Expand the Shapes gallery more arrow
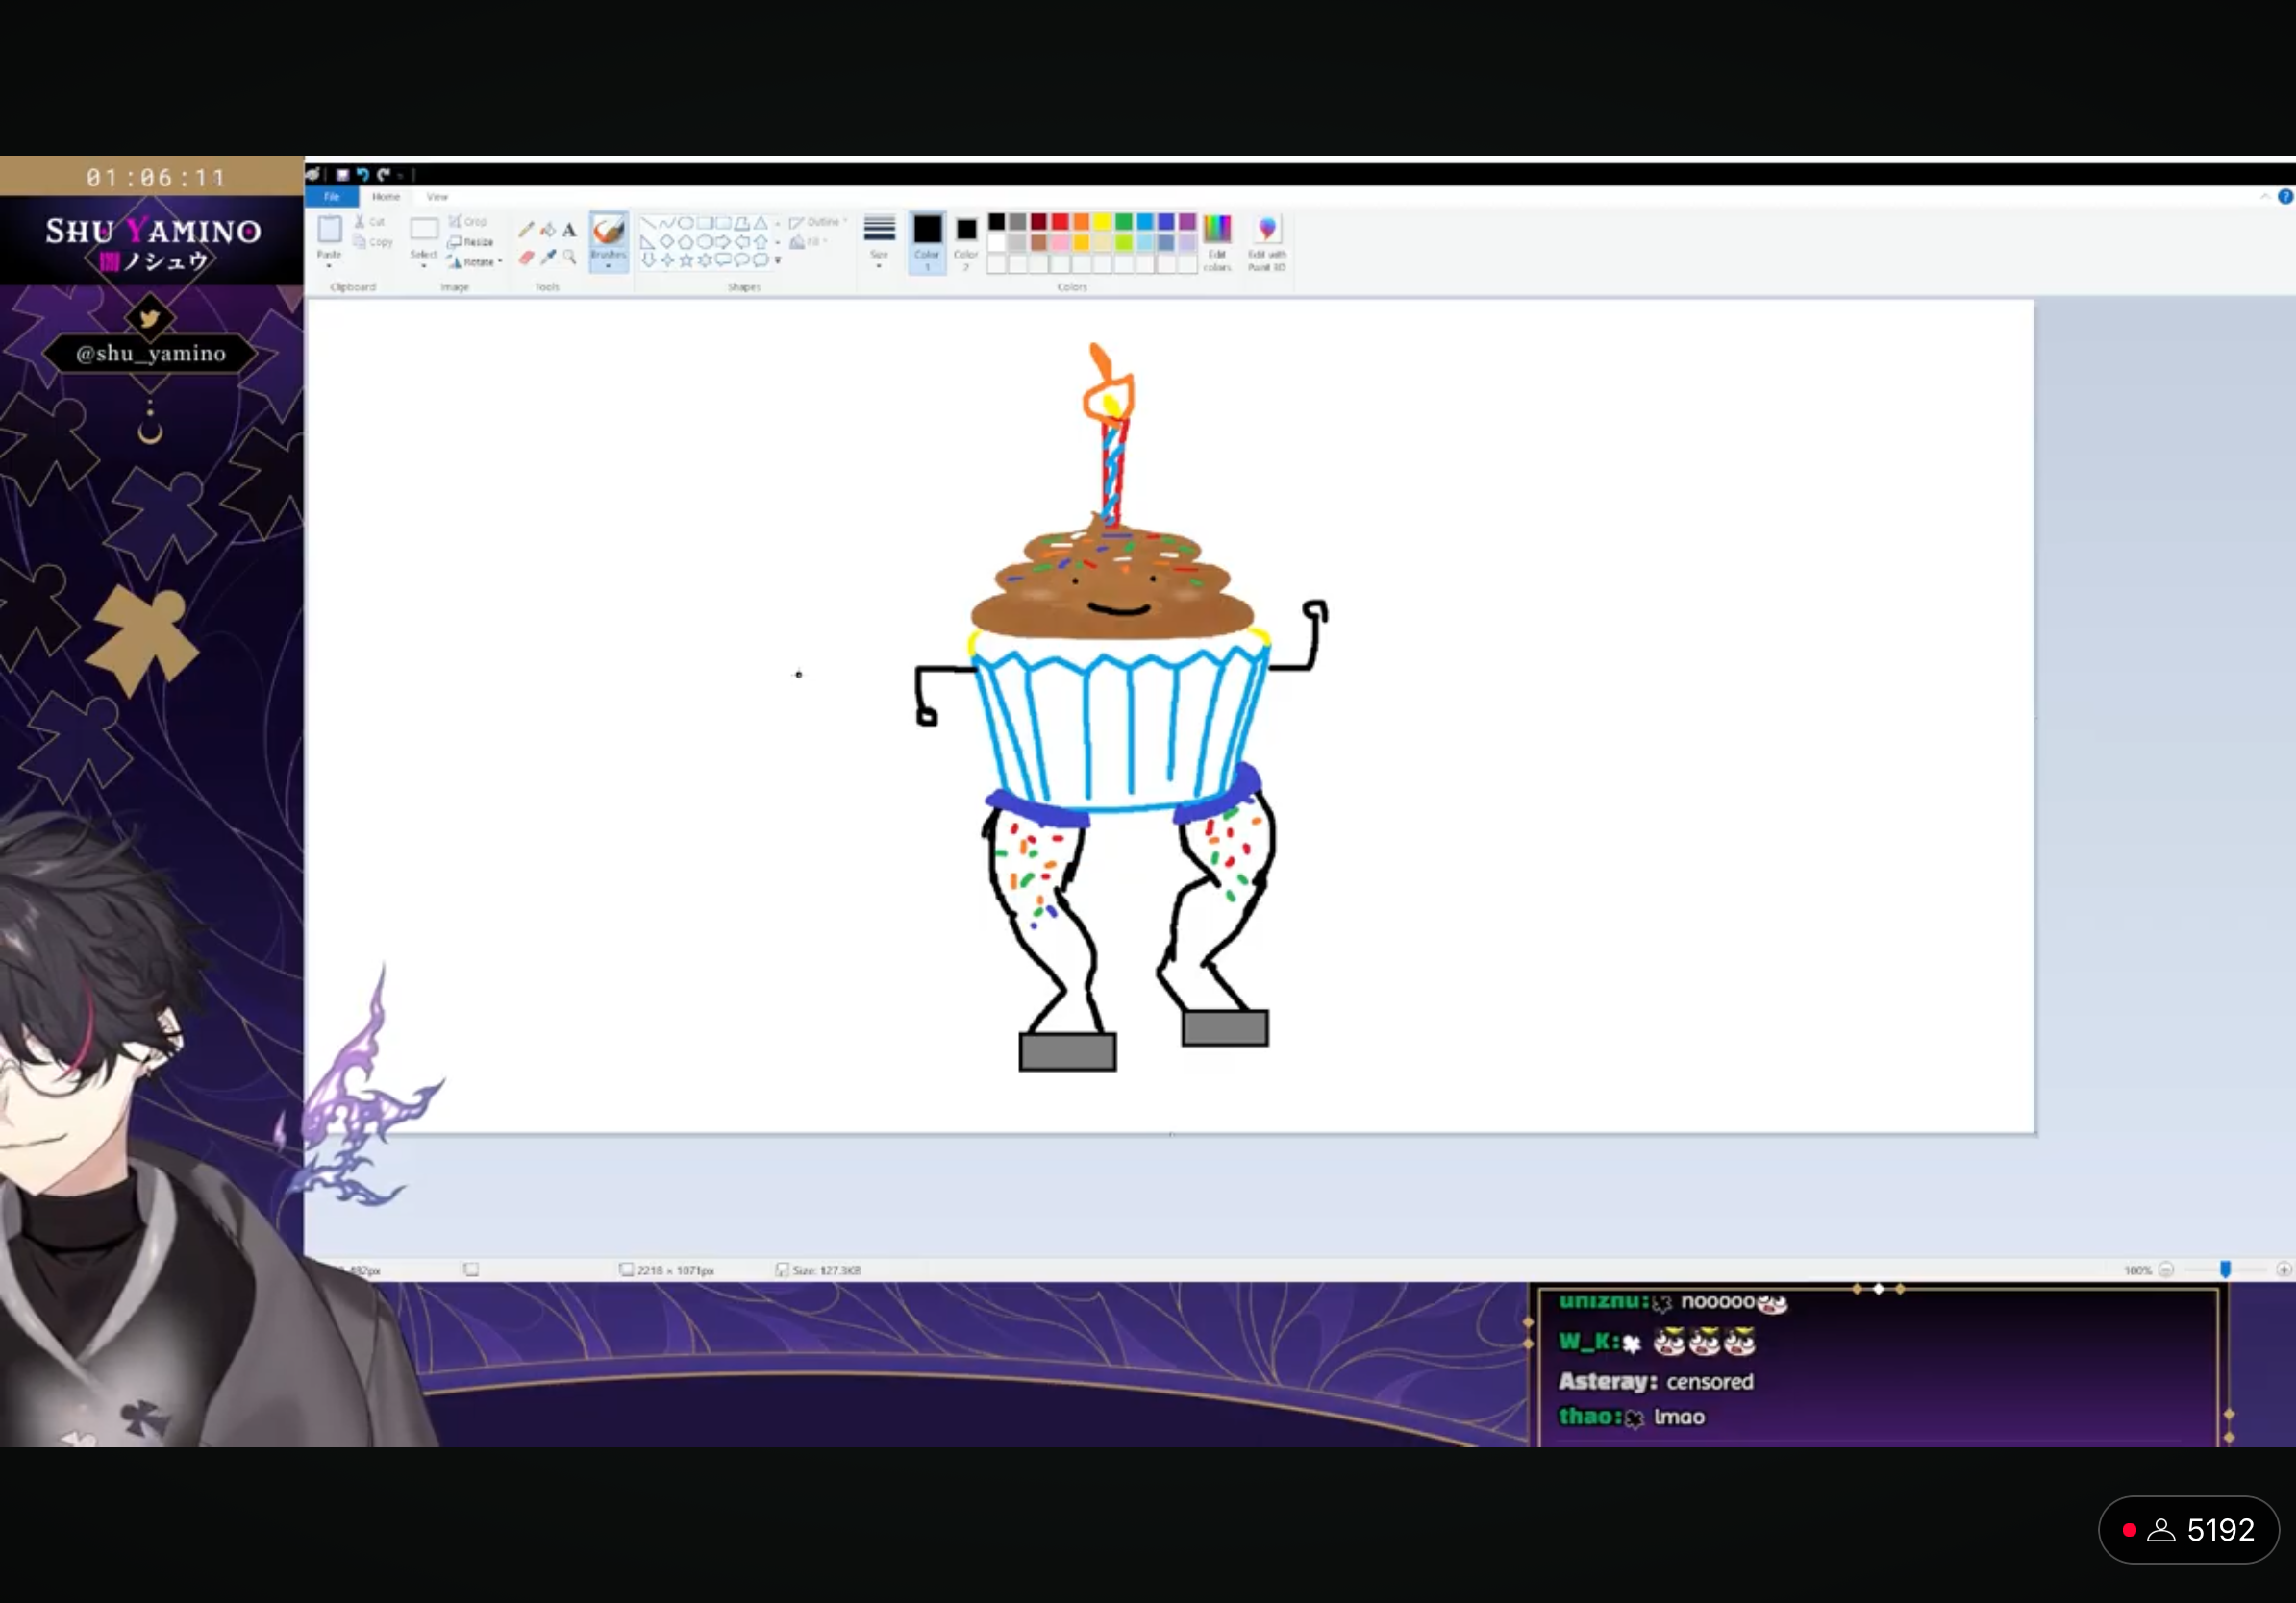The height and width of the screenshot is (1603, 2296). coord(777,260)
